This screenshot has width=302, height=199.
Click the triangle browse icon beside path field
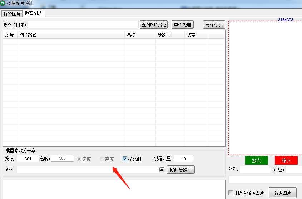[x=162, y=170]
